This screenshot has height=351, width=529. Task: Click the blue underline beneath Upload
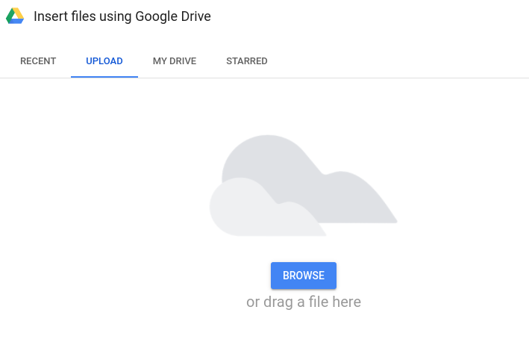click(104, 77)
